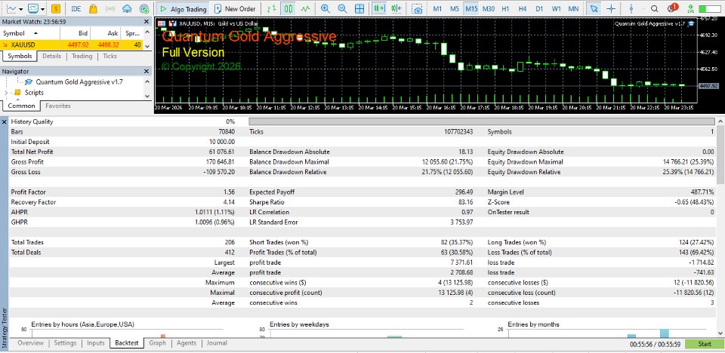The image size is (725, 353).
Task: Open the VPS cloud icon
Action: (127, 8)
